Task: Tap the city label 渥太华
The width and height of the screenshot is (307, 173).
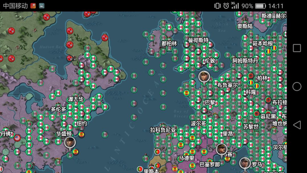Action: point(76,99)
